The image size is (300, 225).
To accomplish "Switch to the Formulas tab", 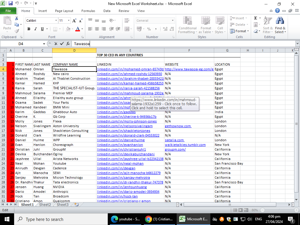I will point(88,11).
